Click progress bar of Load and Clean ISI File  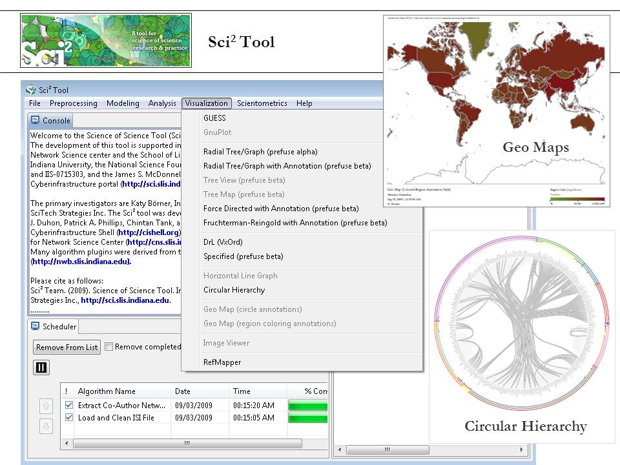[307, 418]
